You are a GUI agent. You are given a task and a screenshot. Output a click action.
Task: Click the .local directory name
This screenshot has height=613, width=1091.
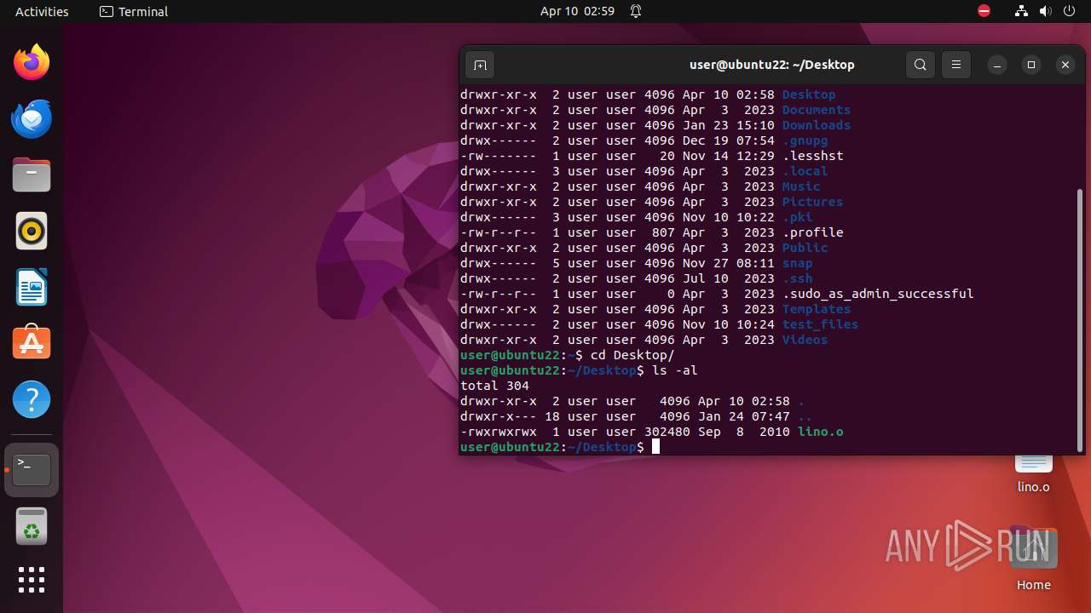[x=805, y=171]
